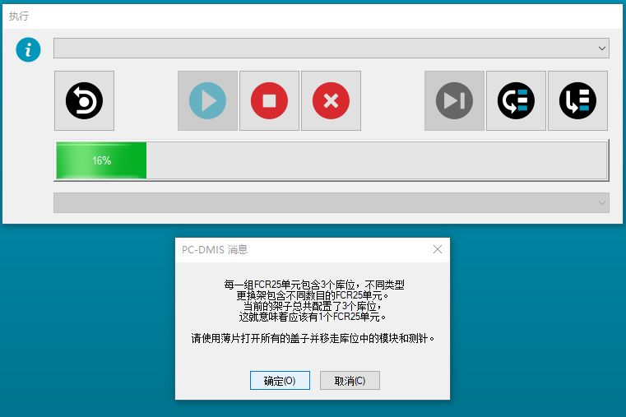This screenshot has height=417, width=626.
Task: Click the gray Skip next icon
Action: pos(454,101)
